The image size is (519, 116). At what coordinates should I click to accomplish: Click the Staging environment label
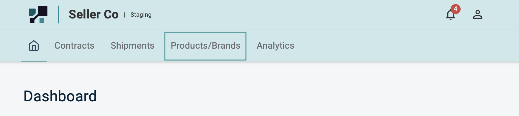click(141, 15)
